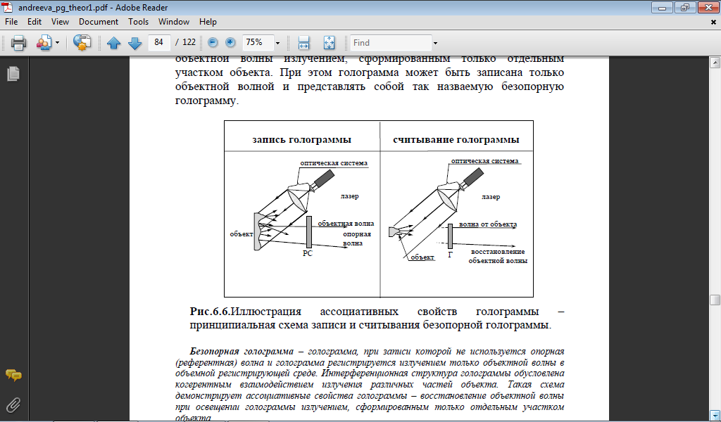Click the heading 'считывание голограммы'
Image resolution: width=721 pixels, height=422 pixels.
(x=456, y=139)
